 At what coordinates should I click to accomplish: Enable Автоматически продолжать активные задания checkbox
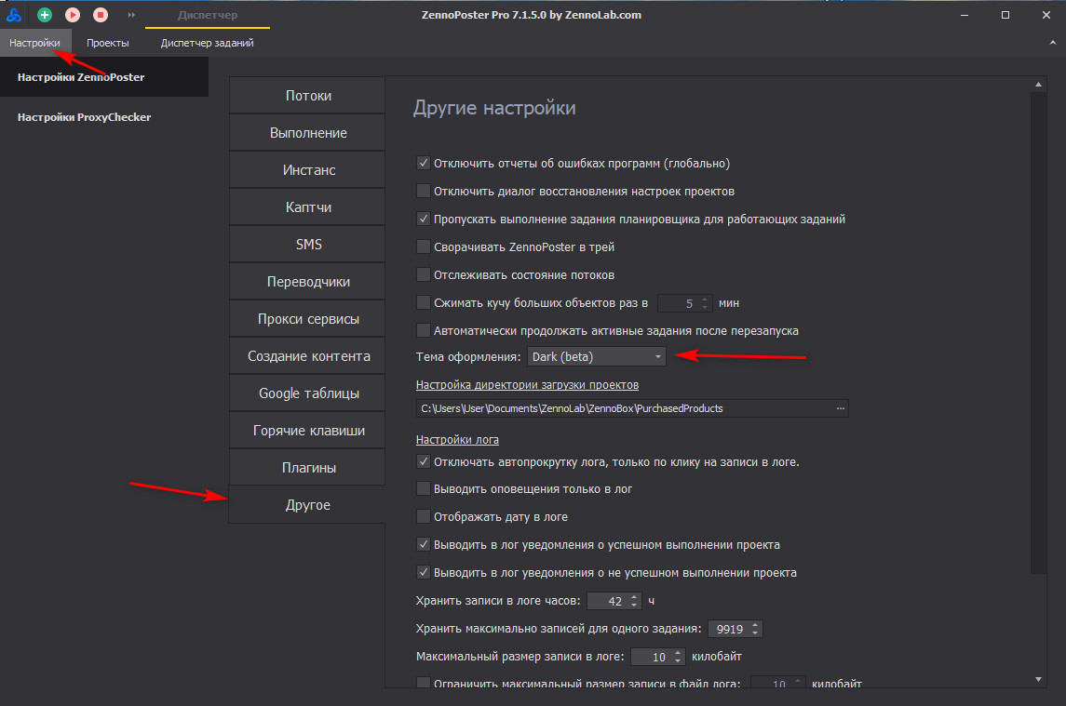[x=423, y=330]
